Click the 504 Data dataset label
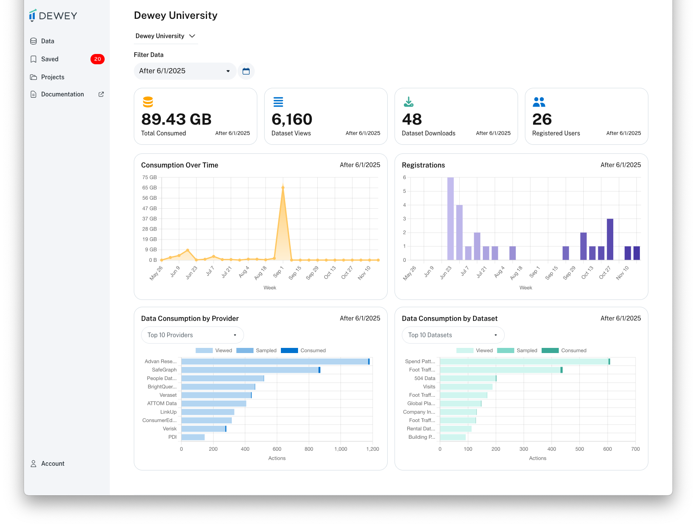693x527 pixels. (x=425, y=378)
